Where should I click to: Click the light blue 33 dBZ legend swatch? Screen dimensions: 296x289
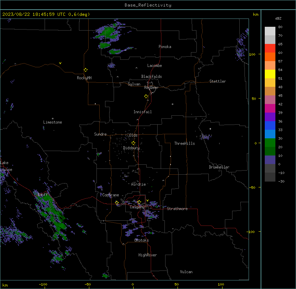coord(270,134)
